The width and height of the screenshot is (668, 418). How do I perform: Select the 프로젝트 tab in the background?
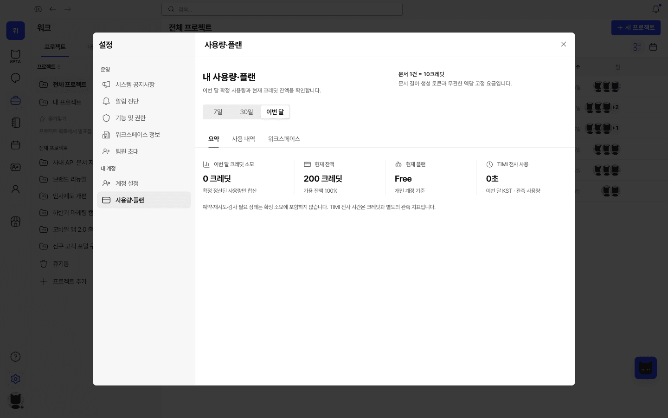55,47
